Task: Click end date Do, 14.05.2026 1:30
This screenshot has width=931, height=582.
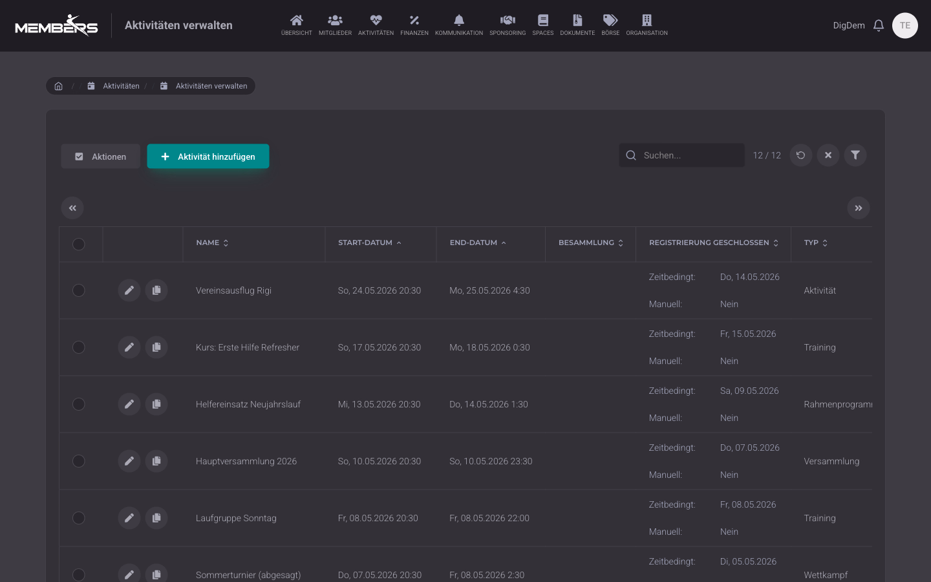Action: click(489, 404)
